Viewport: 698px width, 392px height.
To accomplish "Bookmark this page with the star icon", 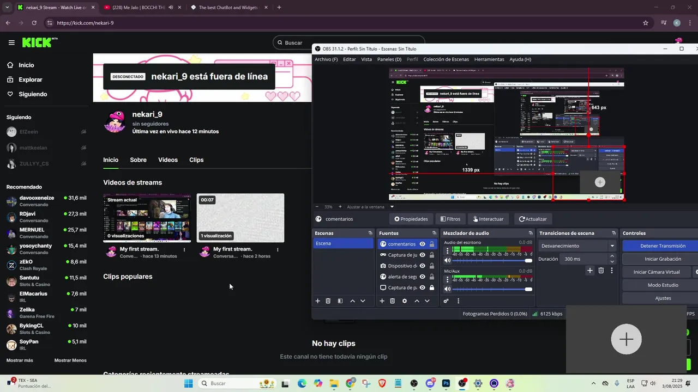I will [646, 23].
